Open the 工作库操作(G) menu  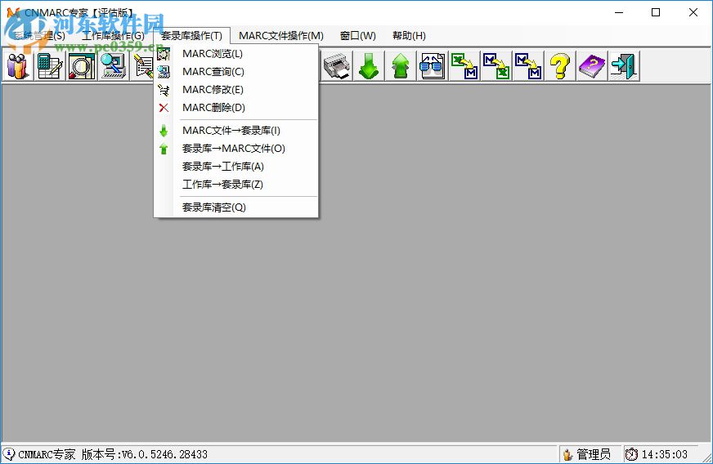(113, 35)
